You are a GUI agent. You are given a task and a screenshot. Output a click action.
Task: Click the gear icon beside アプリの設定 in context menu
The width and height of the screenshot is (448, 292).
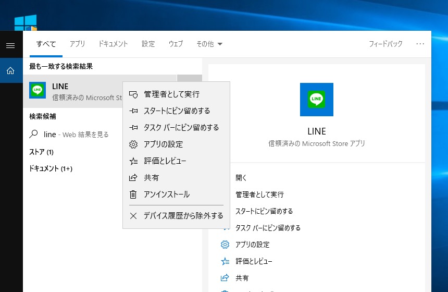point(133,144)
